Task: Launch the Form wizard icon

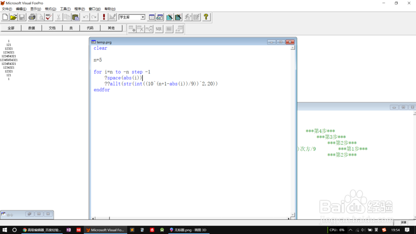Action: [x=170, y=17]
